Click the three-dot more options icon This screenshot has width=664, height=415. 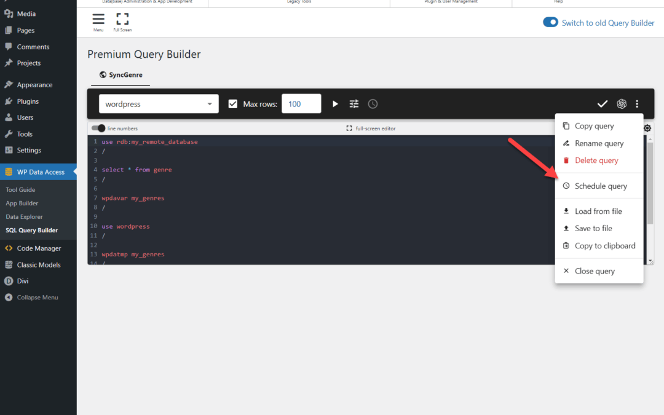[x=637, y=104]
